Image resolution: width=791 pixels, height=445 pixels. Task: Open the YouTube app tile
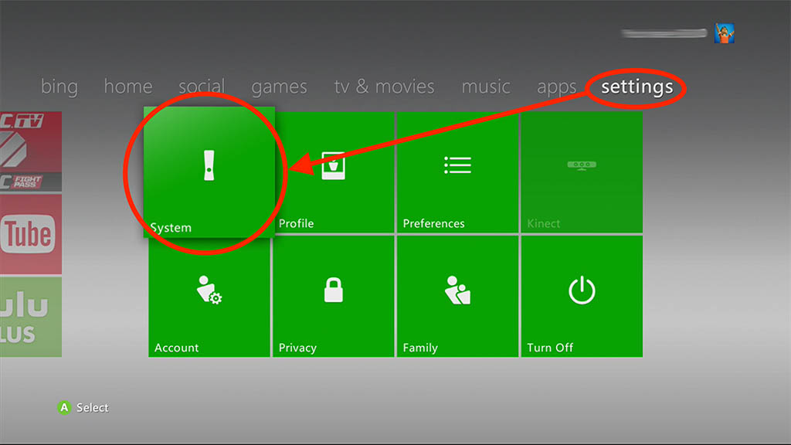(x=31, y=234)
